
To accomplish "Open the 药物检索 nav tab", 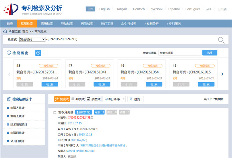I will (x=87, y=24).
